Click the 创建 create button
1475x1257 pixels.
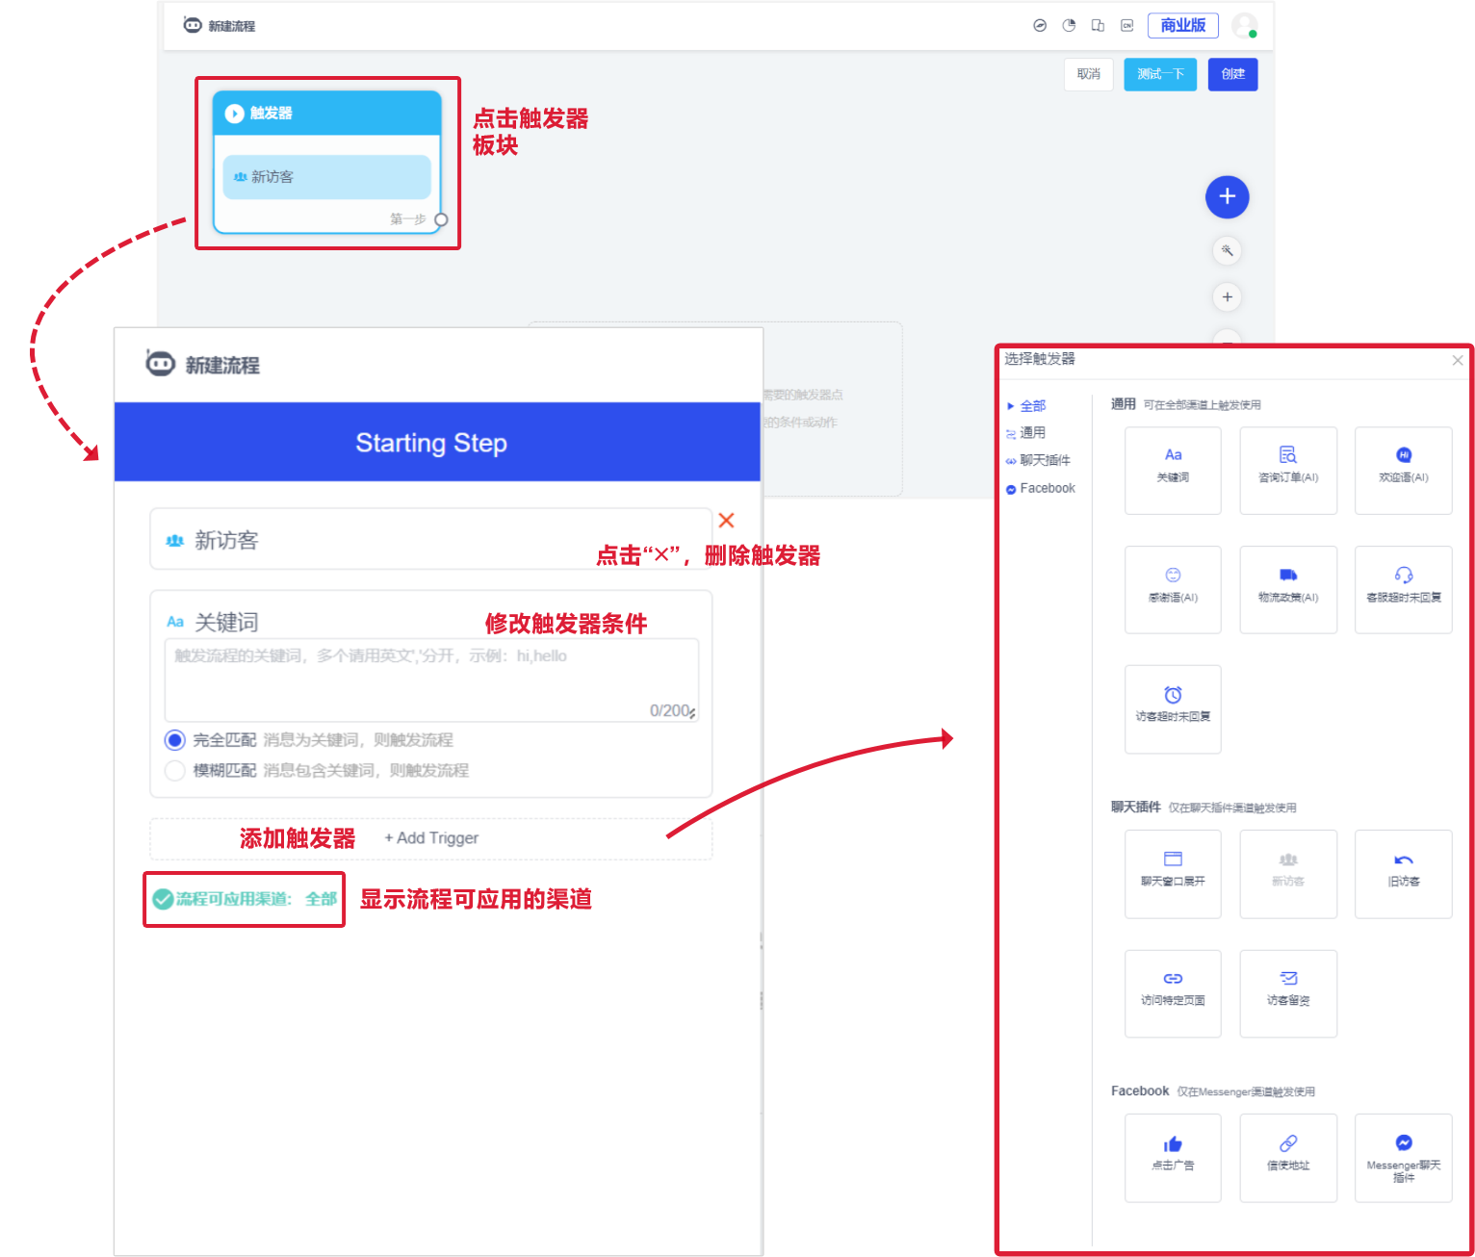[x=1233, y=74]
